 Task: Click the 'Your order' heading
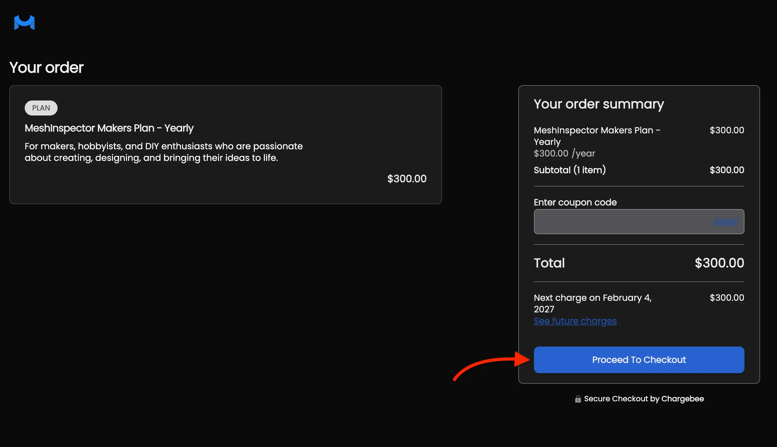[46, 67]
